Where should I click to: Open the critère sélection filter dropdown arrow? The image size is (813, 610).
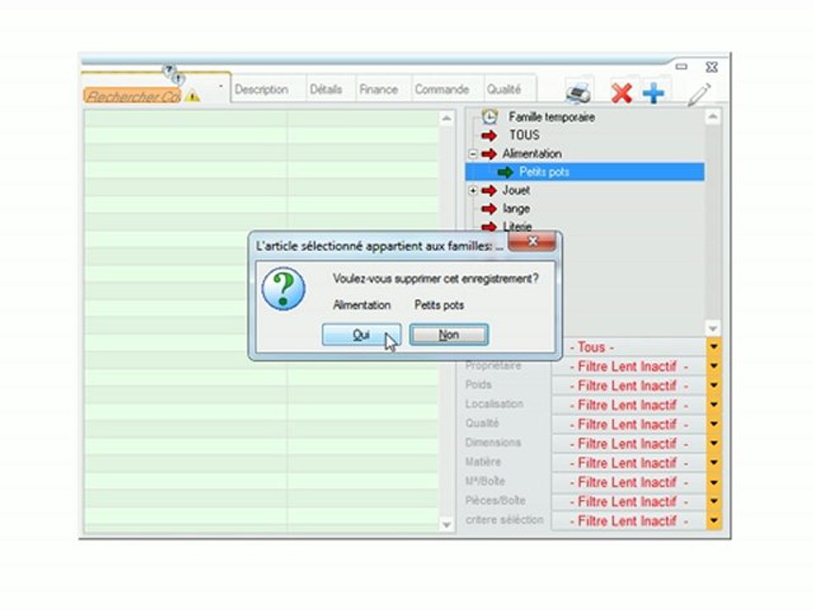[x=714, y=521]
